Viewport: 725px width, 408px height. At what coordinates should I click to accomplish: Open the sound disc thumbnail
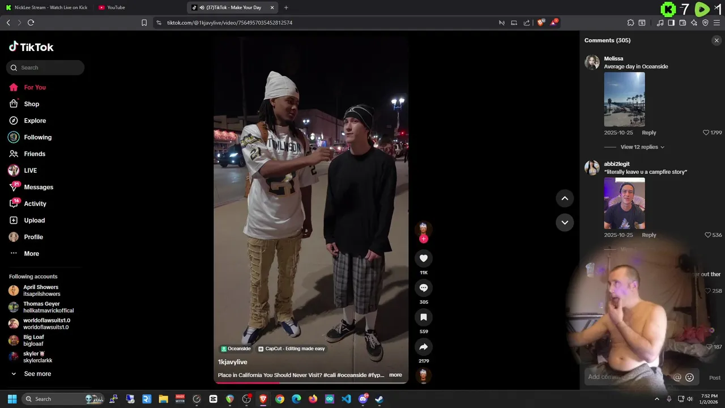423,375
